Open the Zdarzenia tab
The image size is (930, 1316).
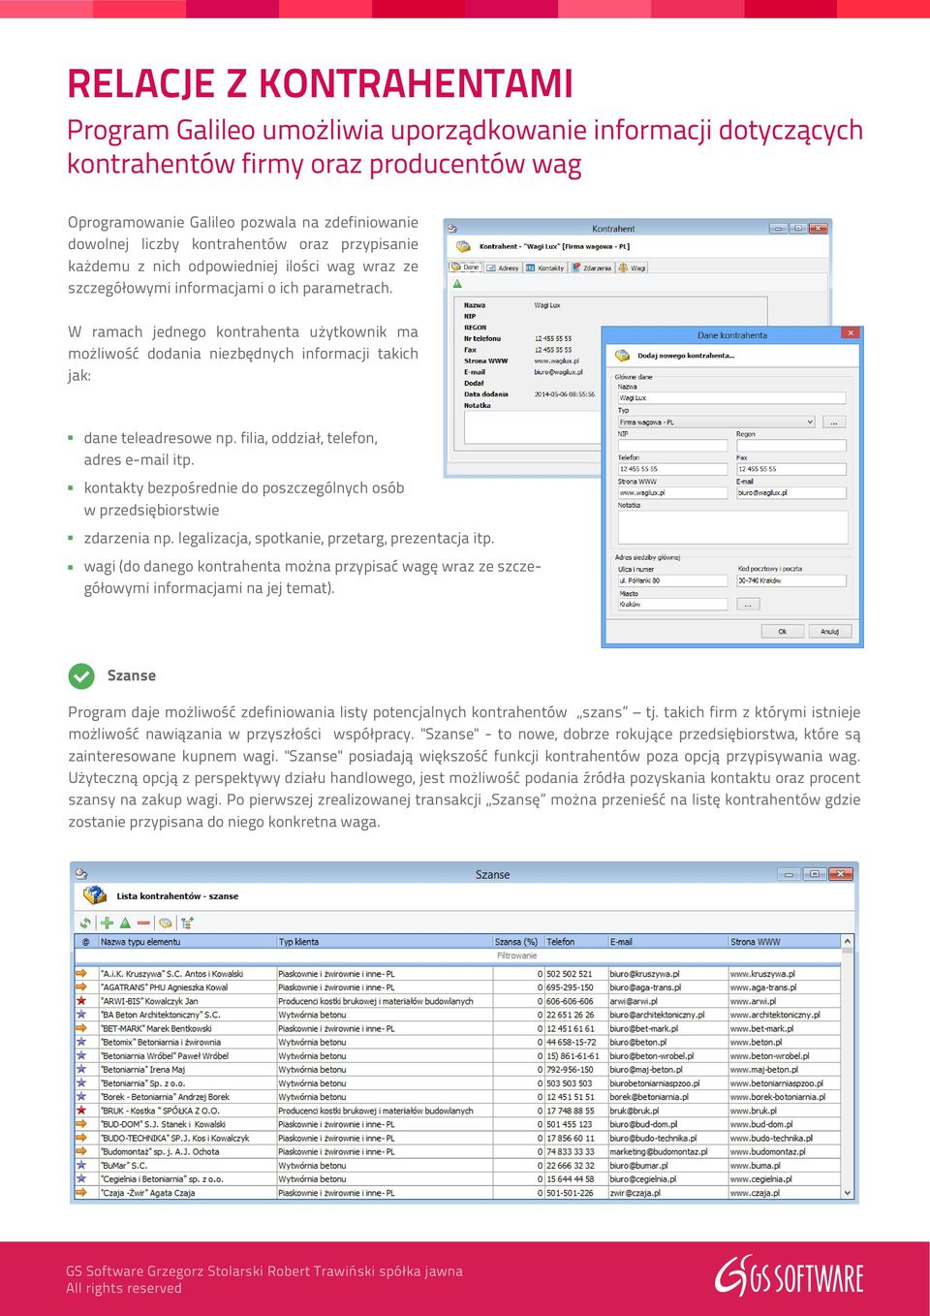pos(592,267)
